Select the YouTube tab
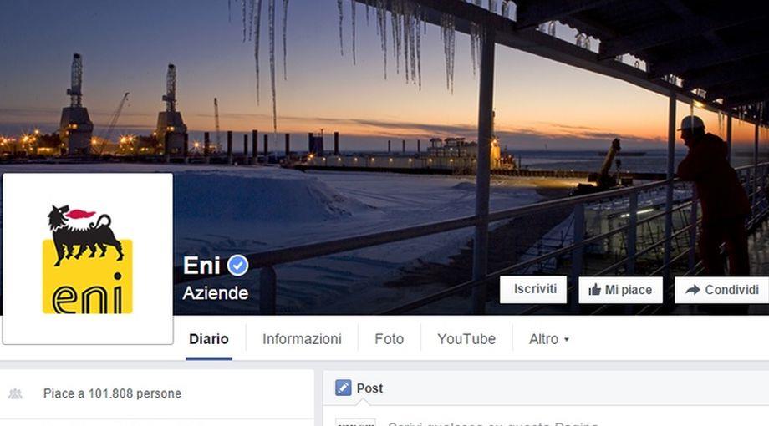This screenshot has height=426, width=769. pos(466,339)
